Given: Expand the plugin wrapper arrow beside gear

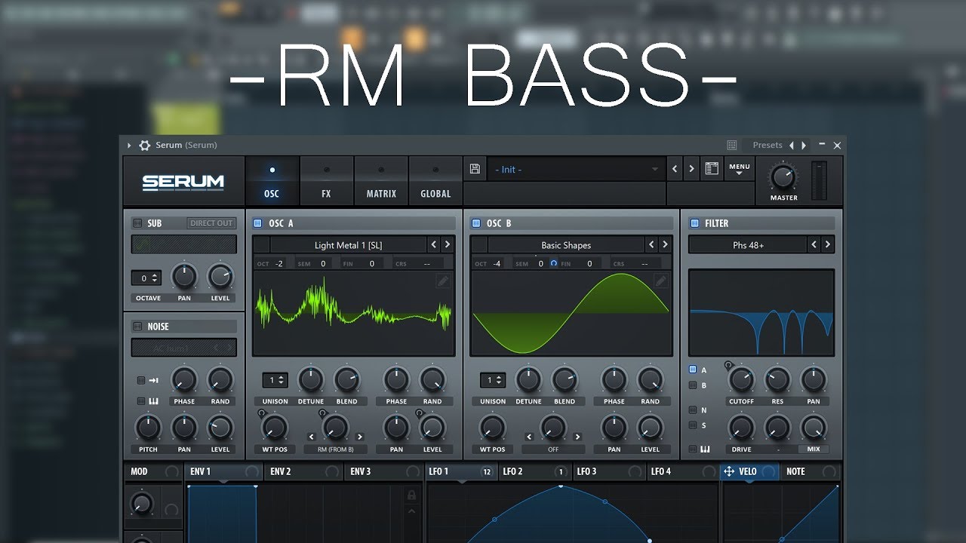Looking at the screenshot, I should (x=129, y=146).
